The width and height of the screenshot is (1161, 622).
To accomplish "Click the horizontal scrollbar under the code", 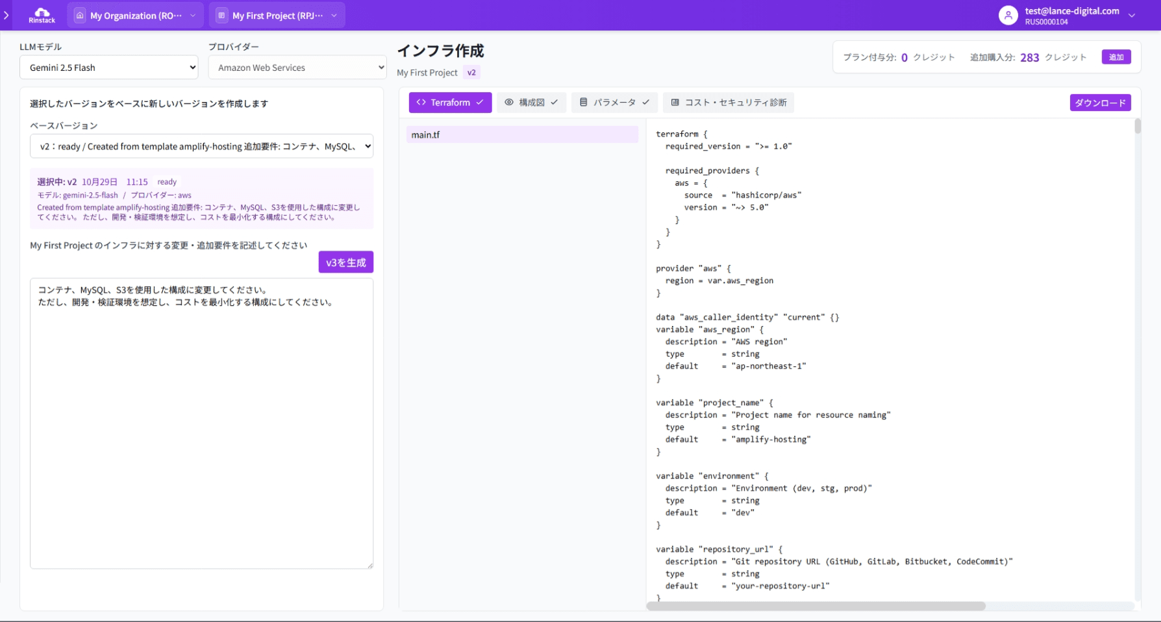I will coord(816,606).
